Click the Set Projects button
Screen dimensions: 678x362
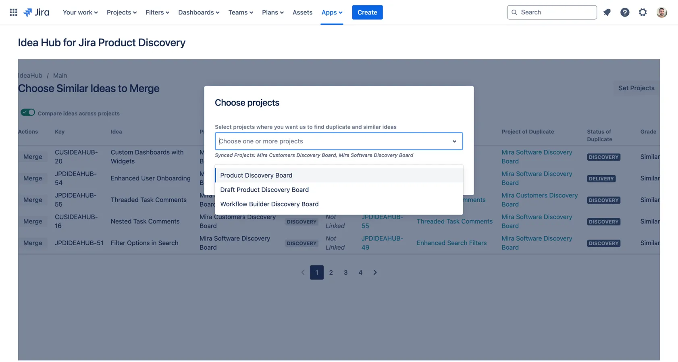click(x=636, y=88)
